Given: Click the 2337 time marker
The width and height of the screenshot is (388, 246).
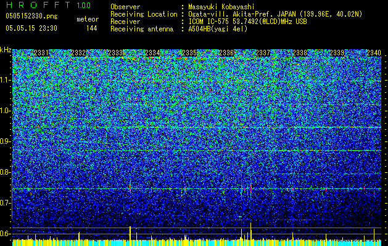Looking at the screenshot, I should pyautogui.click(x=263, y=53).
